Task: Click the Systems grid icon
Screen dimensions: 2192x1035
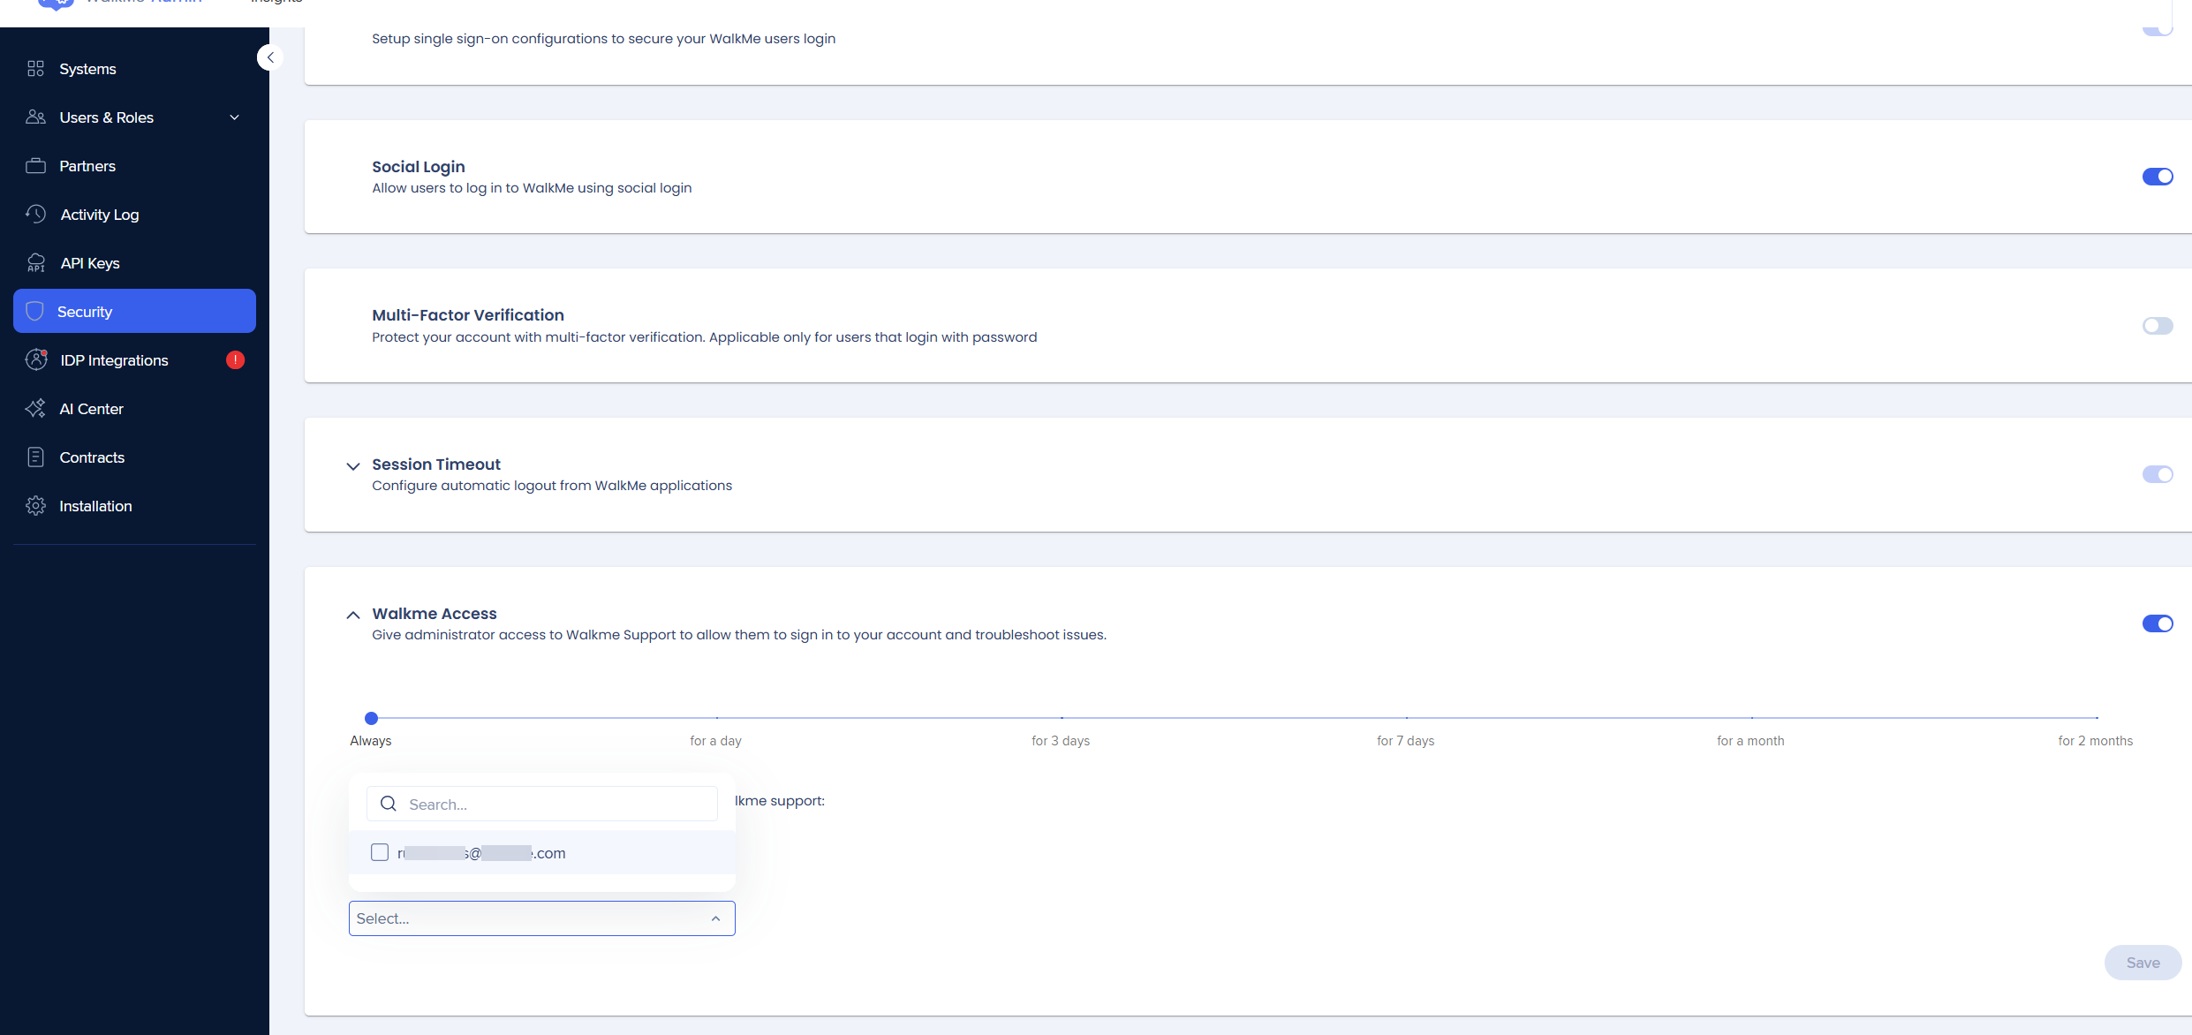Action: pyautogui.click(x=35, y=69)
